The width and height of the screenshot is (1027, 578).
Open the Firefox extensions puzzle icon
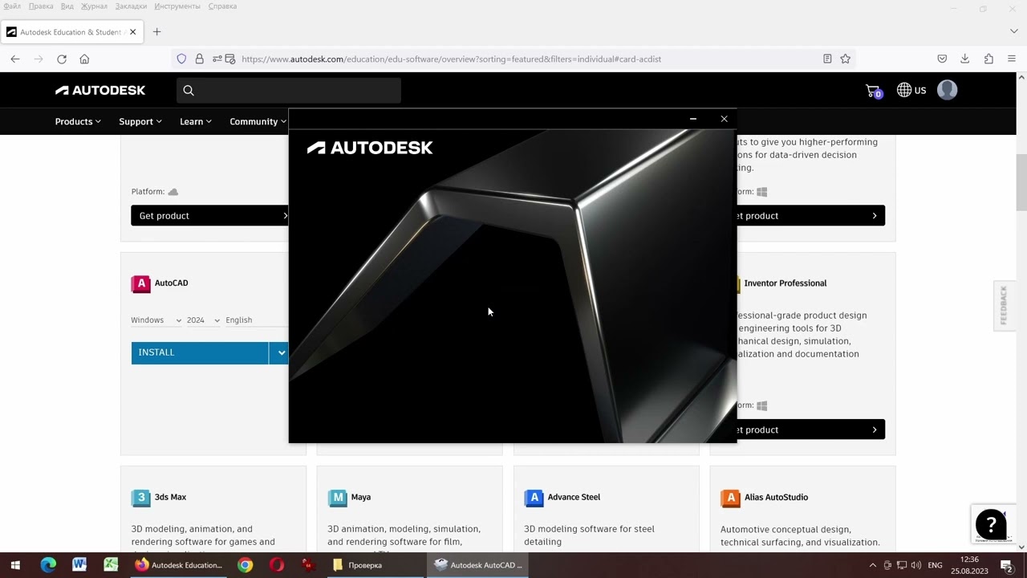coord(988,59)
